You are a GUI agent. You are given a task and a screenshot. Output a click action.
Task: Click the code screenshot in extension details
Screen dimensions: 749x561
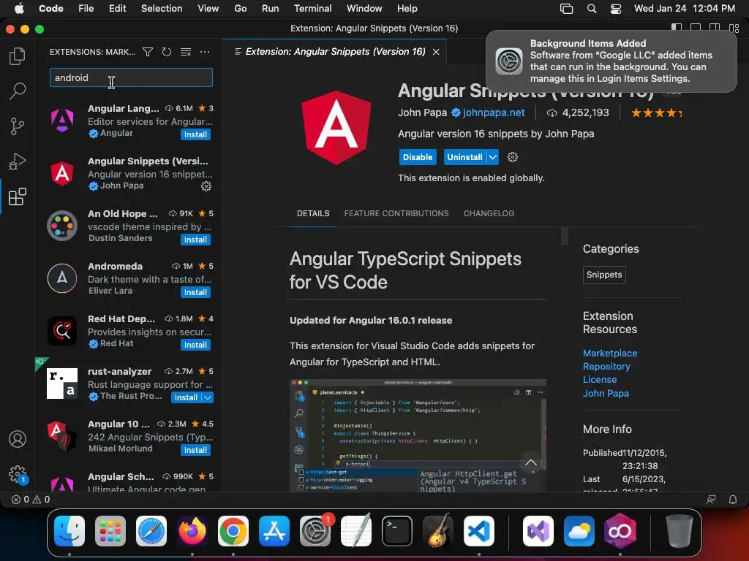[418, 435]
